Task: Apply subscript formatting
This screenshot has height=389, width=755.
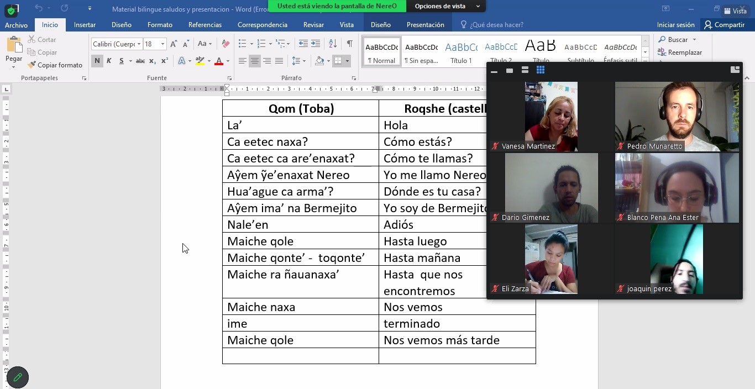Action: coord(153,61)
